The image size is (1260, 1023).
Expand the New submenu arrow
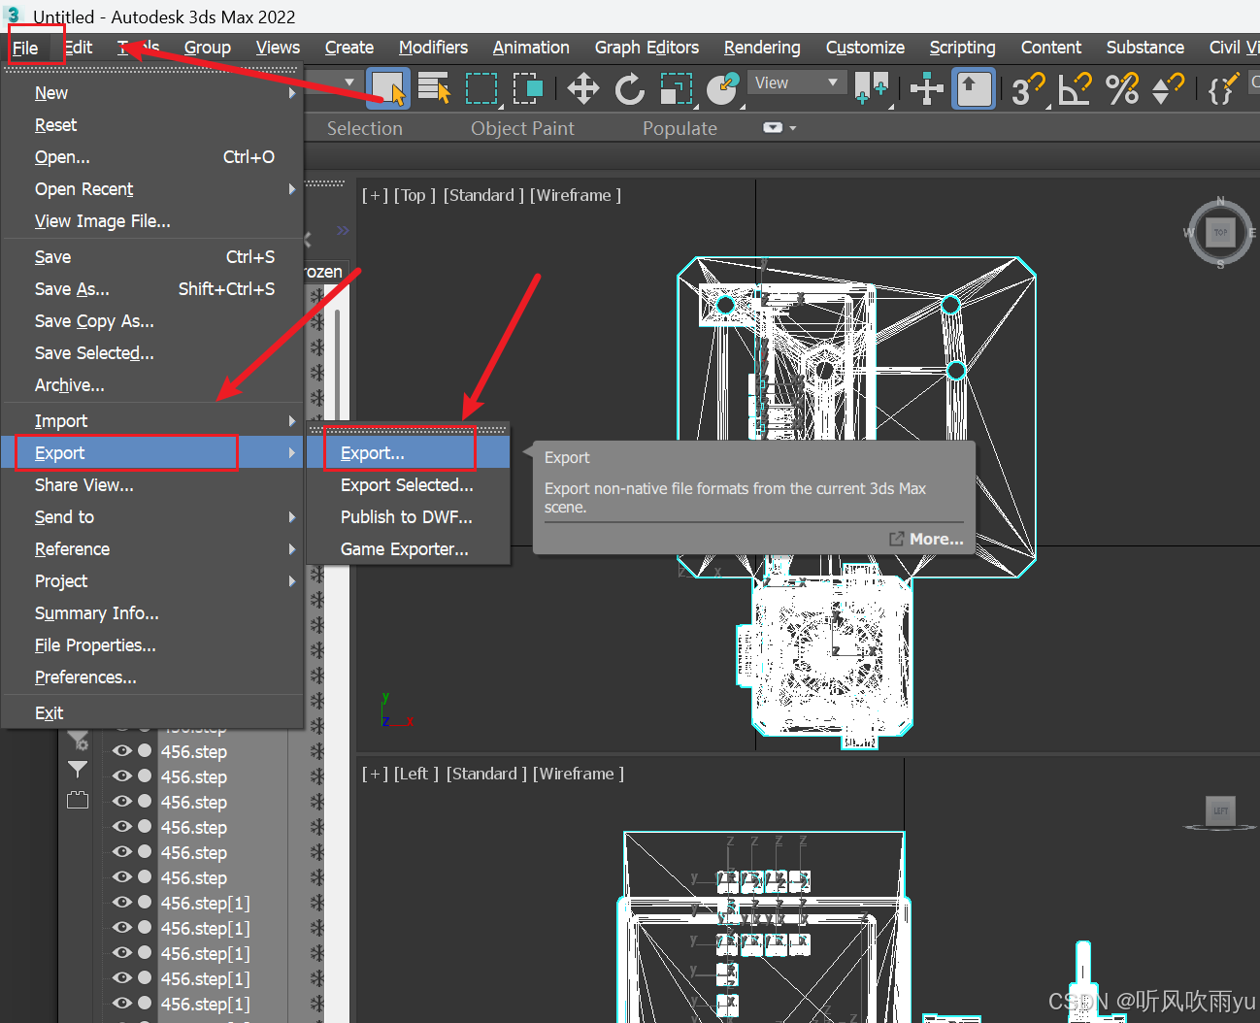coord(292,93)
